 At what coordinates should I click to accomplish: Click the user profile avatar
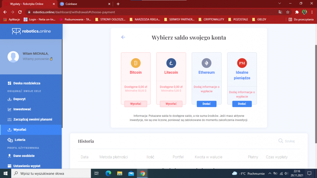[13, 57]
